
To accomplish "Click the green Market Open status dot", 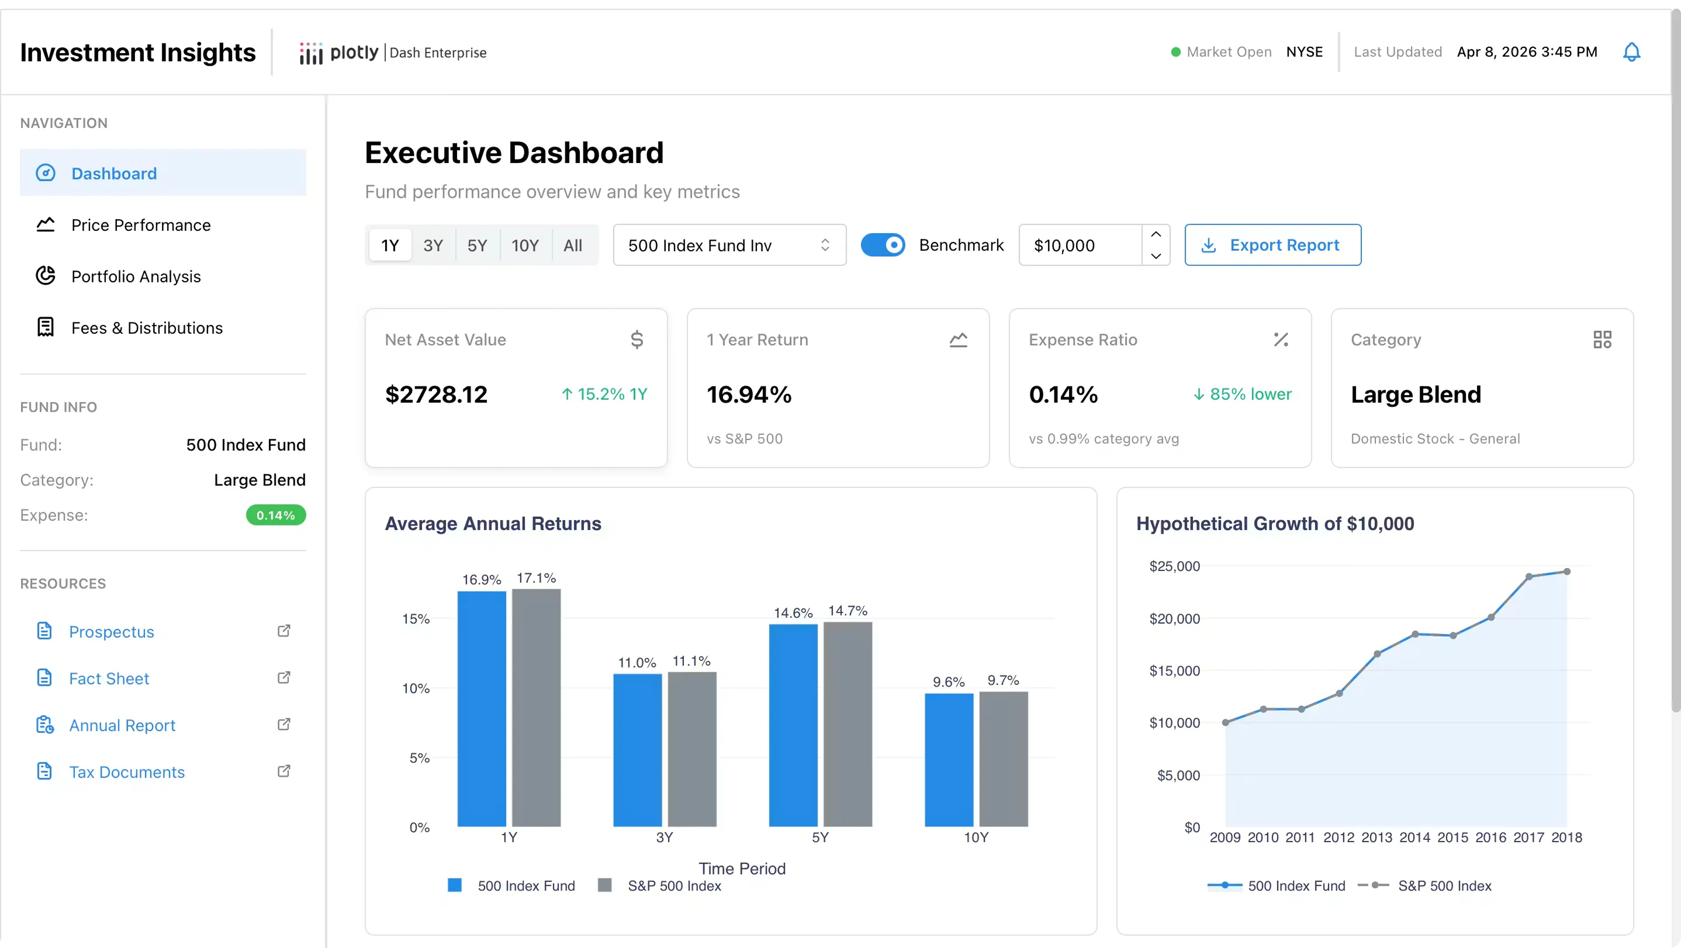I will [x=1176, y=52].
